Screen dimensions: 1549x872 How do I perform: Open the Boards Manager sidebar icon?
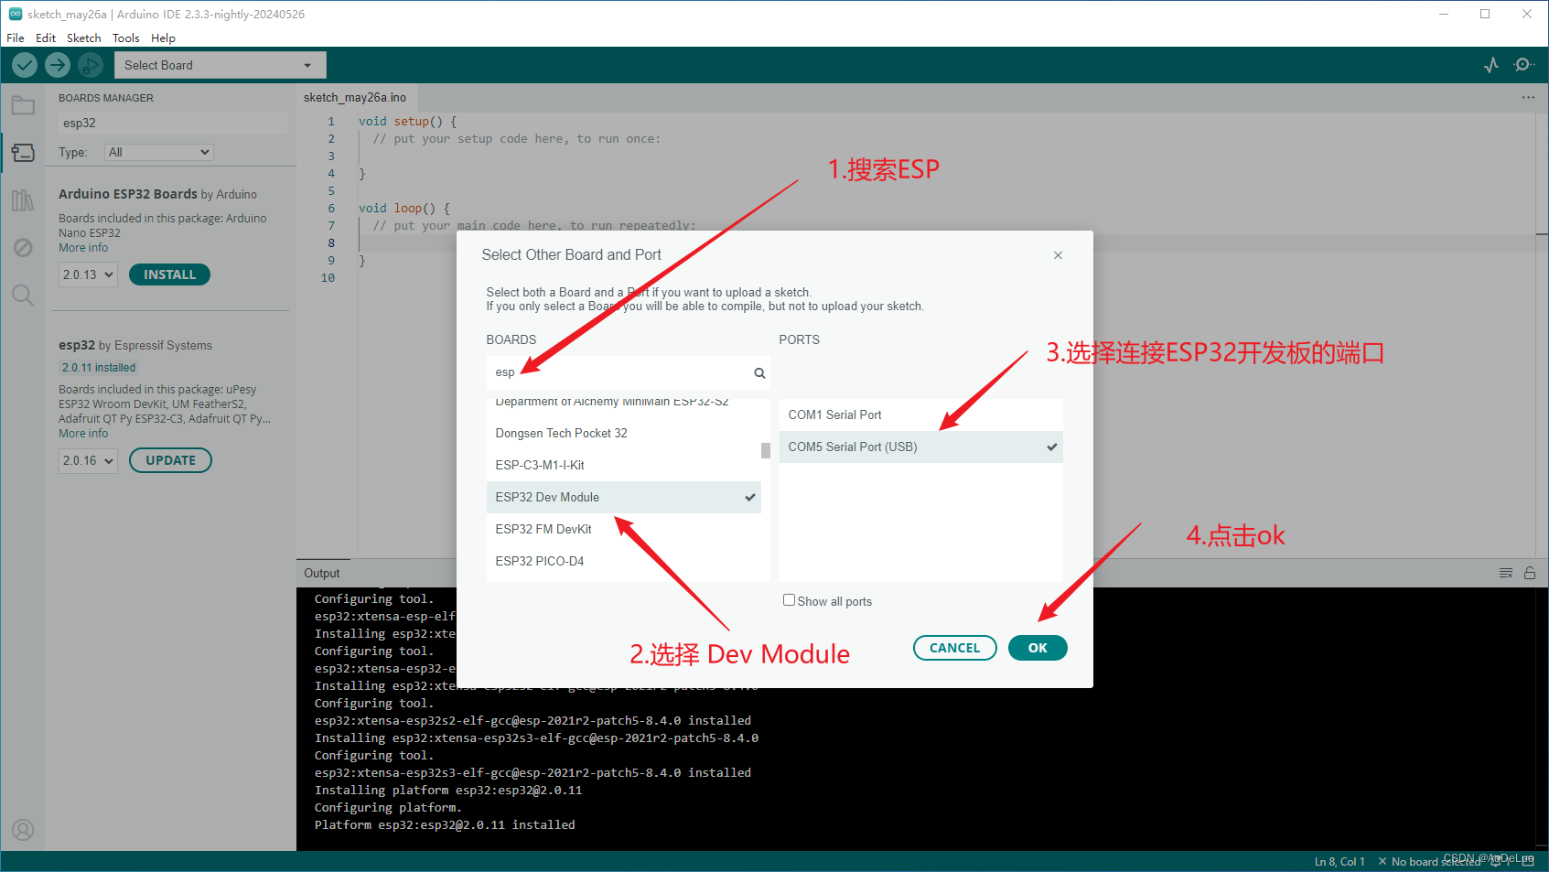pyautogui.click(x=23, y=153)
